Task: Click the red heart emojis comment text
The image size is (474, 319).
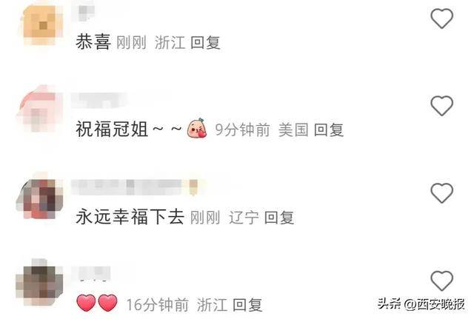Action: (97, 303)
